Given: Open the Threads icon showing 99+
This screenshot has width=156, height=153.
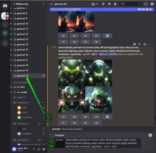Looking at the screenshot, I should (x=95, y=4).
